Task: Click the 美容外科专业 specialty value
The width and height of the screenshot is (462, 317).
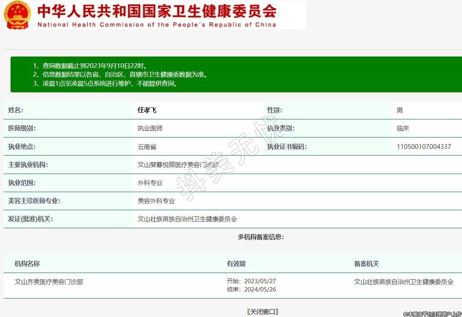Action: coord(156,201)
